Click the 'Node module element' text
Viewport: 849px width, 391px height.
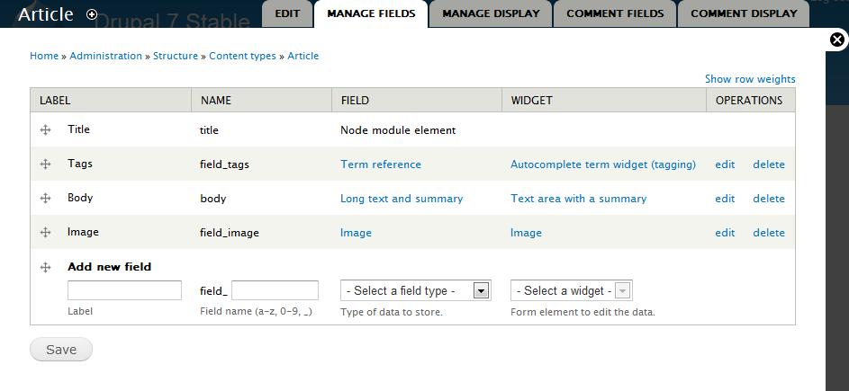(398, 130)
